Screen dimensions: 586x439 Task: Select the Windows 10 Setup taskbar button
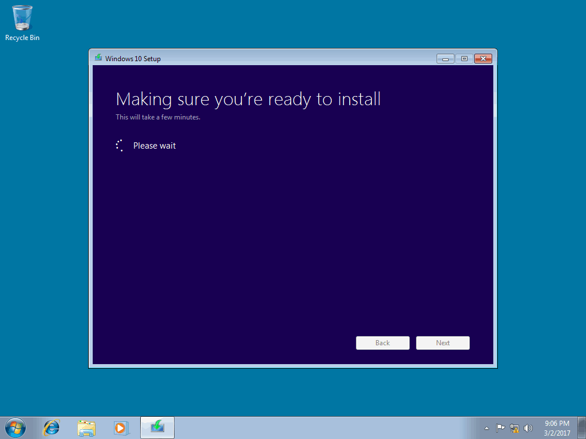[x=157, y=428]
